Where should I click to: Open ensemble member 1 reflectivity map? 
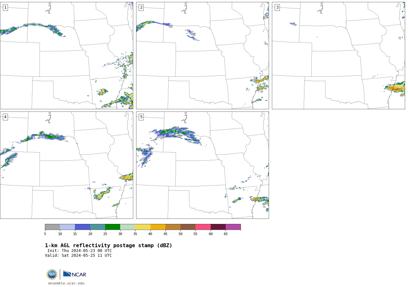click(x=67, y=55)
